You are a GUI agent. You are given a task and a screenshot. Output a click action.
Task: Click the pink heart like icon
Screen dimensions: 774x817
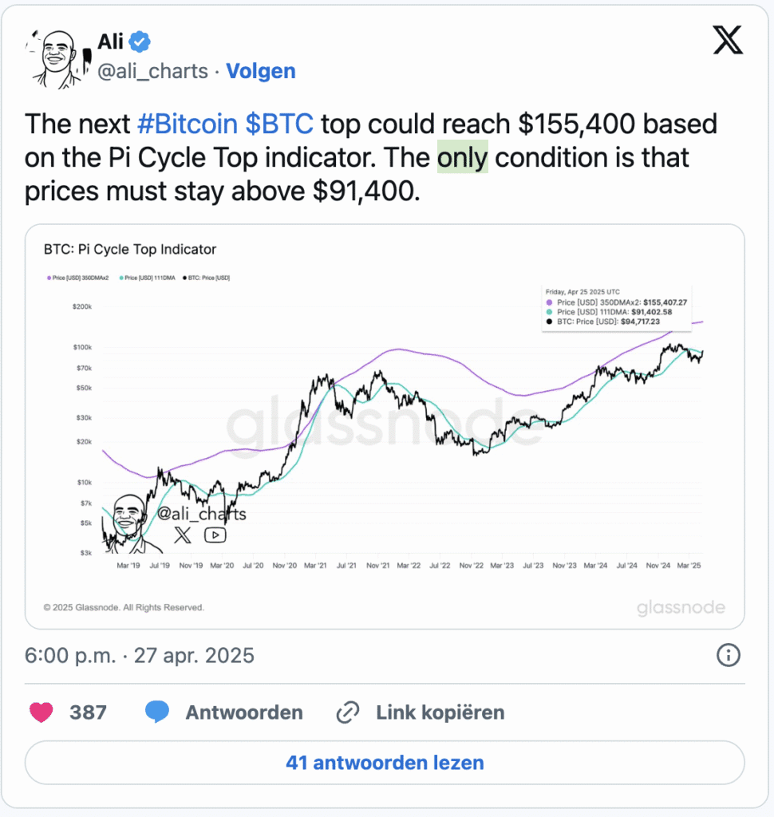pyautogui.click(x=41, y=712)
